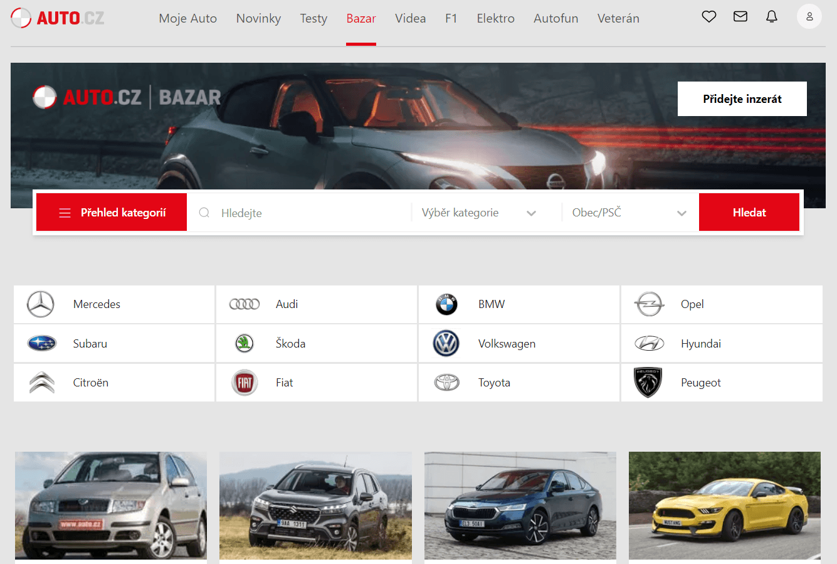Open the grey Suzuki SUV thumbnail

[x=315, y=506]
